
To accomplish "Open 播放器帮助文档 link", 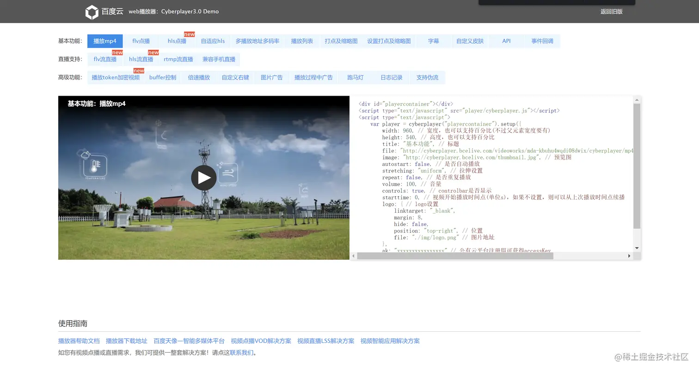I will point(79,341).
